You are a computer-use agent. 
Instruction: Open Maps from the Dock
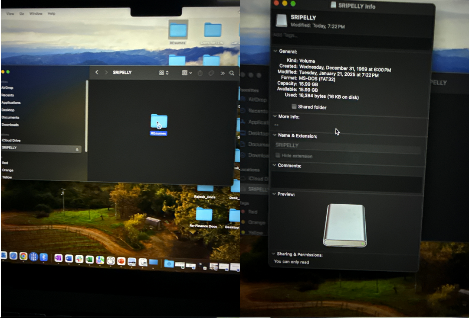[x=100, y=260]
